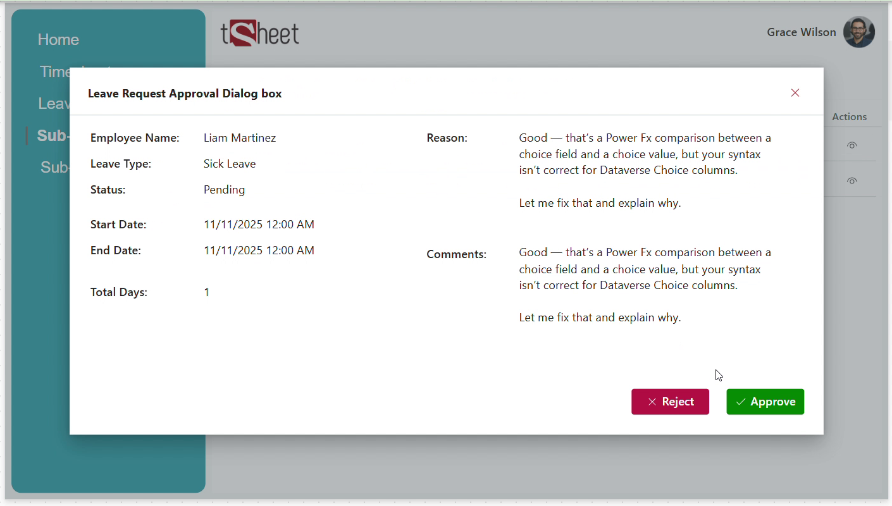Approve the leave request
The image size is (892, 506).
(765, 402)
